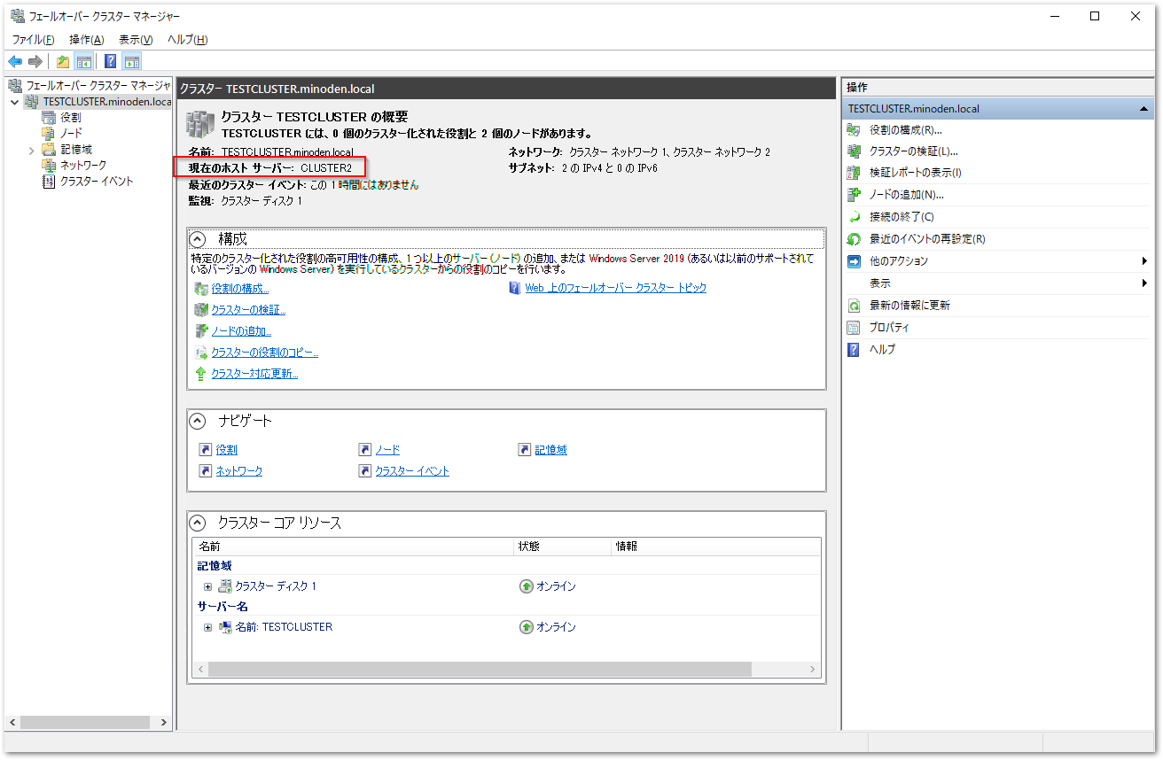Click 最新の情報に更新 refresh icon
Viewport: 1163px width, 760px height.
click(852, 306)
